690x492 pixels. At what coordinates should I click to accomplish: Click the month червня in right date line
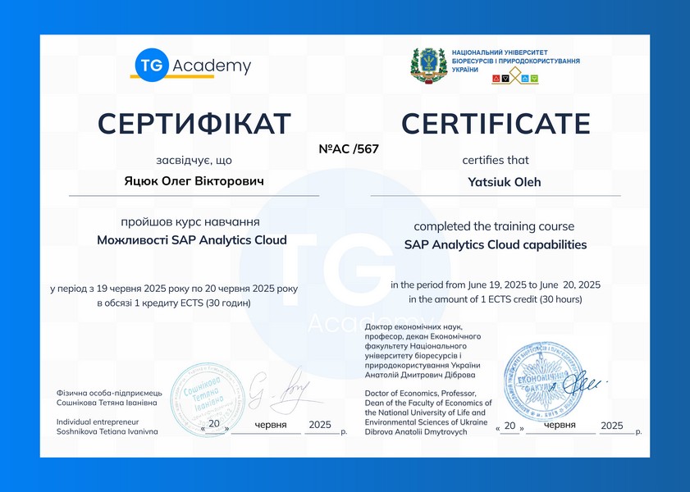(x=560, y=425)
